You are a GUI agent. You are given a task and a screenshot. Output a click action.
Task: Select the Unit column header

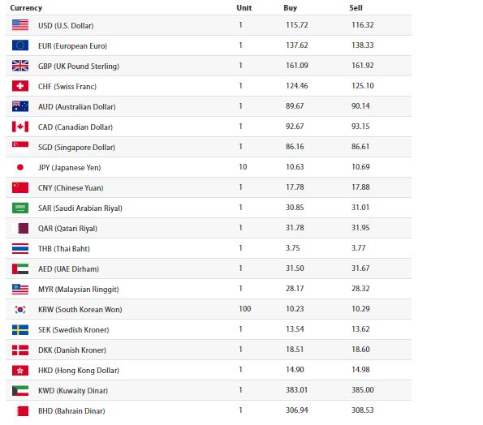pyautogui.click(x=244, y=8)
